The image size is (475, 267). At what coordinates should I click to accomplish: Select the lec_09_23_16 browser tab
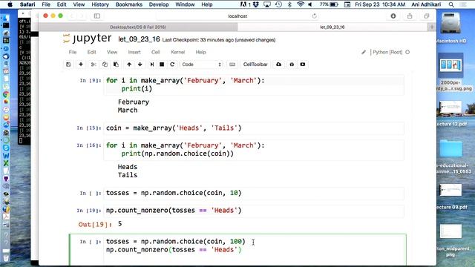332,27
